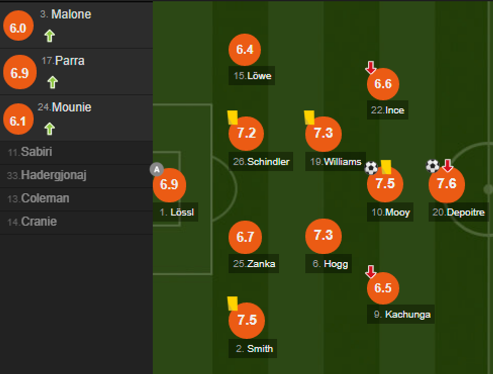Image resolution: width=493 pixels, height=374 pixels.
Task: Open substitute Sabiri's entry
Action: coord(30,152)
